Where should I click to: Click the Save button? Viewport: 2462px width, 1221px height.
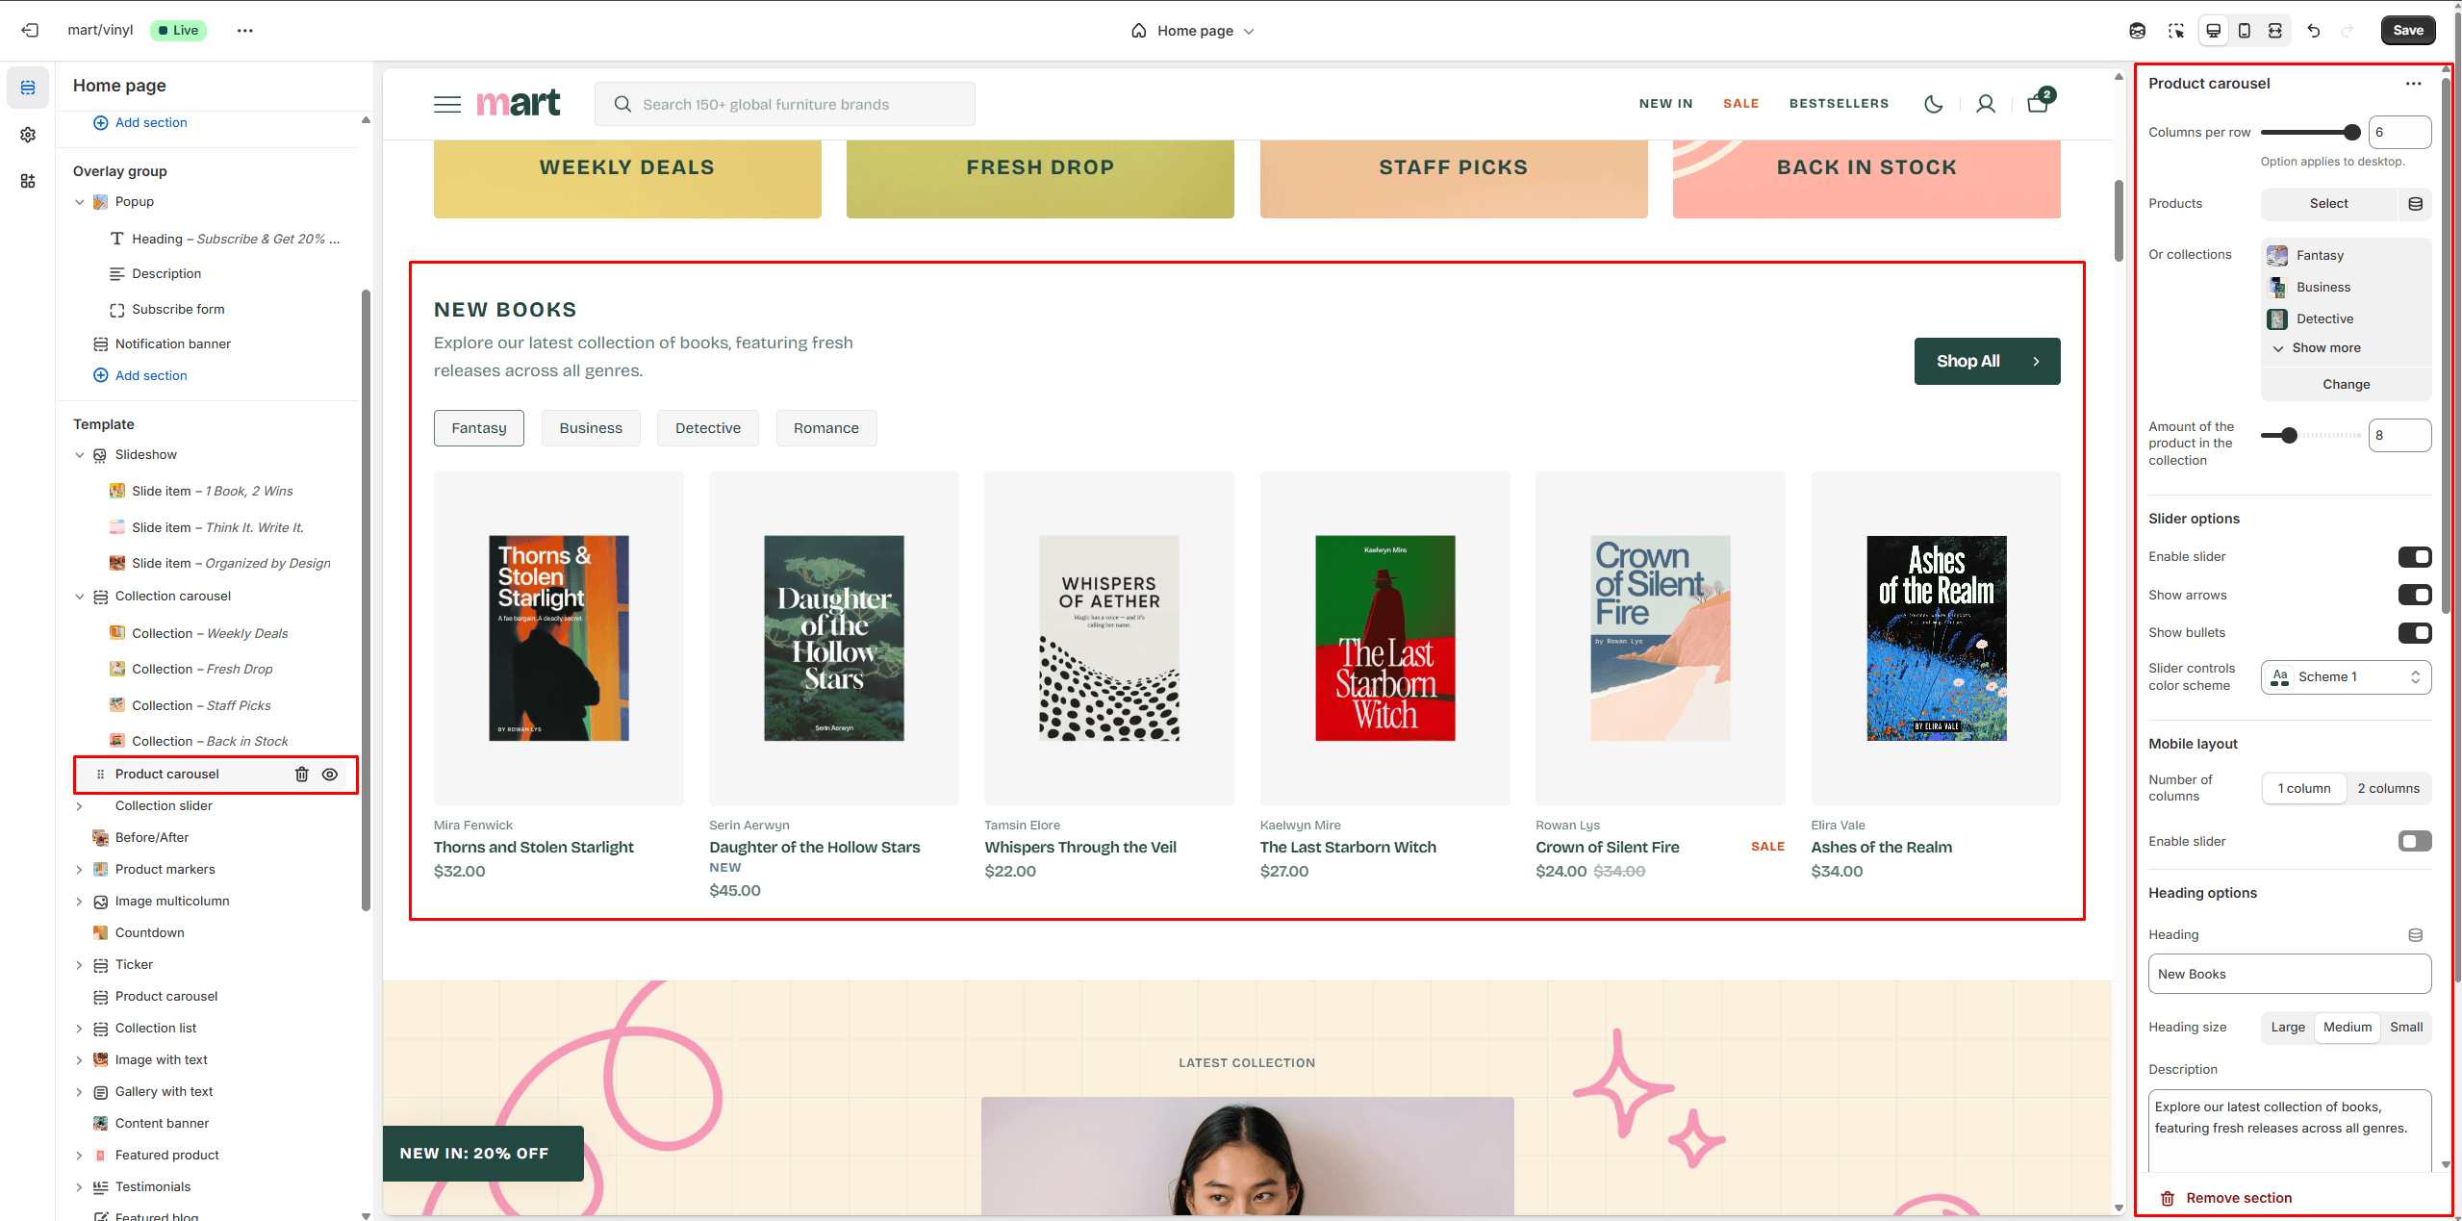[2407, 31]
